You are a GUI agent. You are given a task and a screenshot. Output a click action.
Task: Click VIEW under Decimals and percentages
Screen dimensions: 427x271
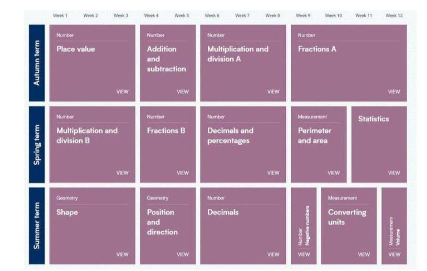[273, 173]
